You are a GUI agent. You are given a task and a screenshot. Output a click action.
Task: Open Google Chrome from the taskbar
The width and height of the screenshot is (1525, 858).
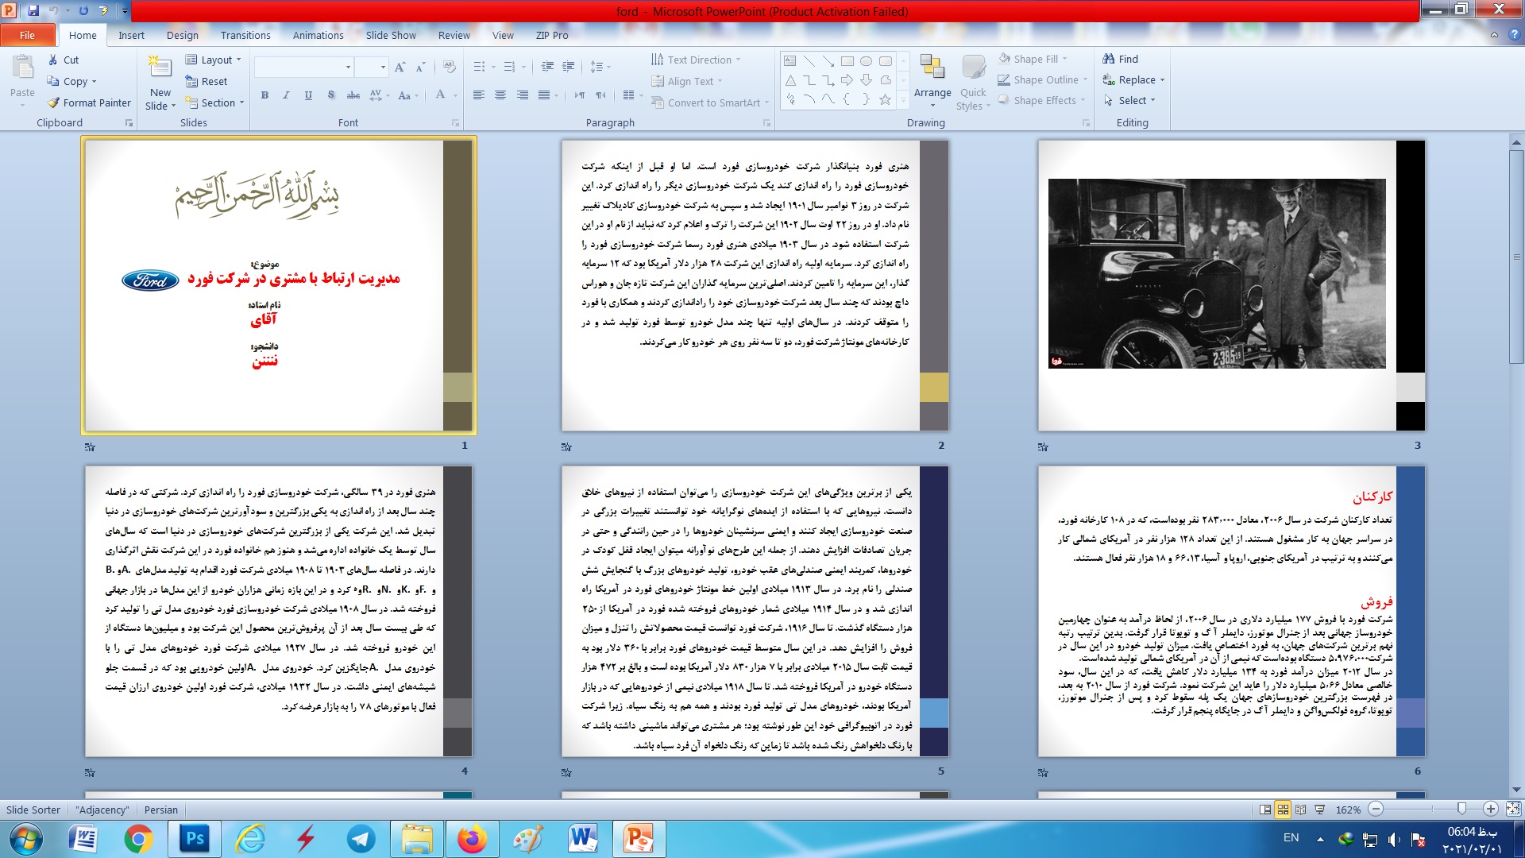click(x=139, y=839)
